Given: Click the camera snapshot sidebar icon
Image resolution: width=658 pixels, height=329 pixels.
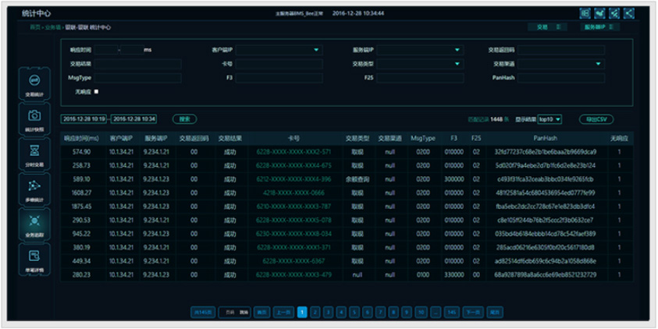Looking at the screenshot, I should (34, 119).
